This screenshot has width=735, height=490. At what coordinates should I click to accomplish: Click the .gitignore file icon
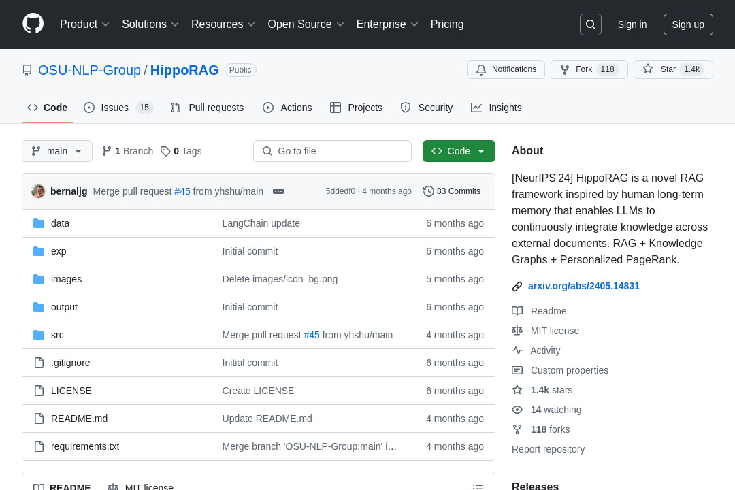(x=39, y=363)
